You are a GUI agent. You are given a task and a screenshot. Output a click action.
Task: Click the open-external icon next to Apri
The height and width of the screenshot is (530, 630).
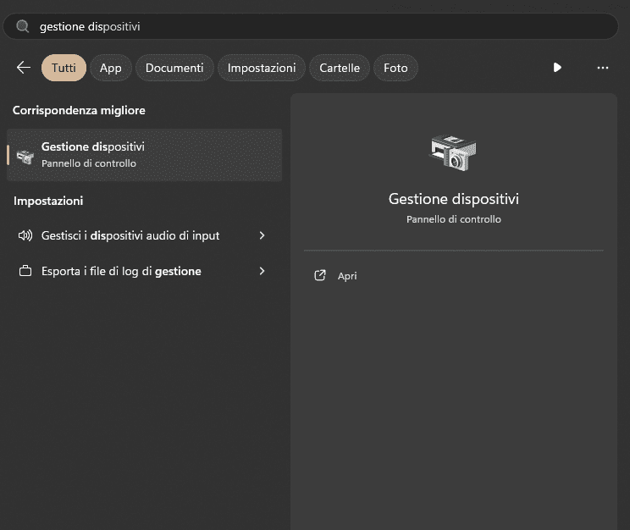(x=320, y=276)
